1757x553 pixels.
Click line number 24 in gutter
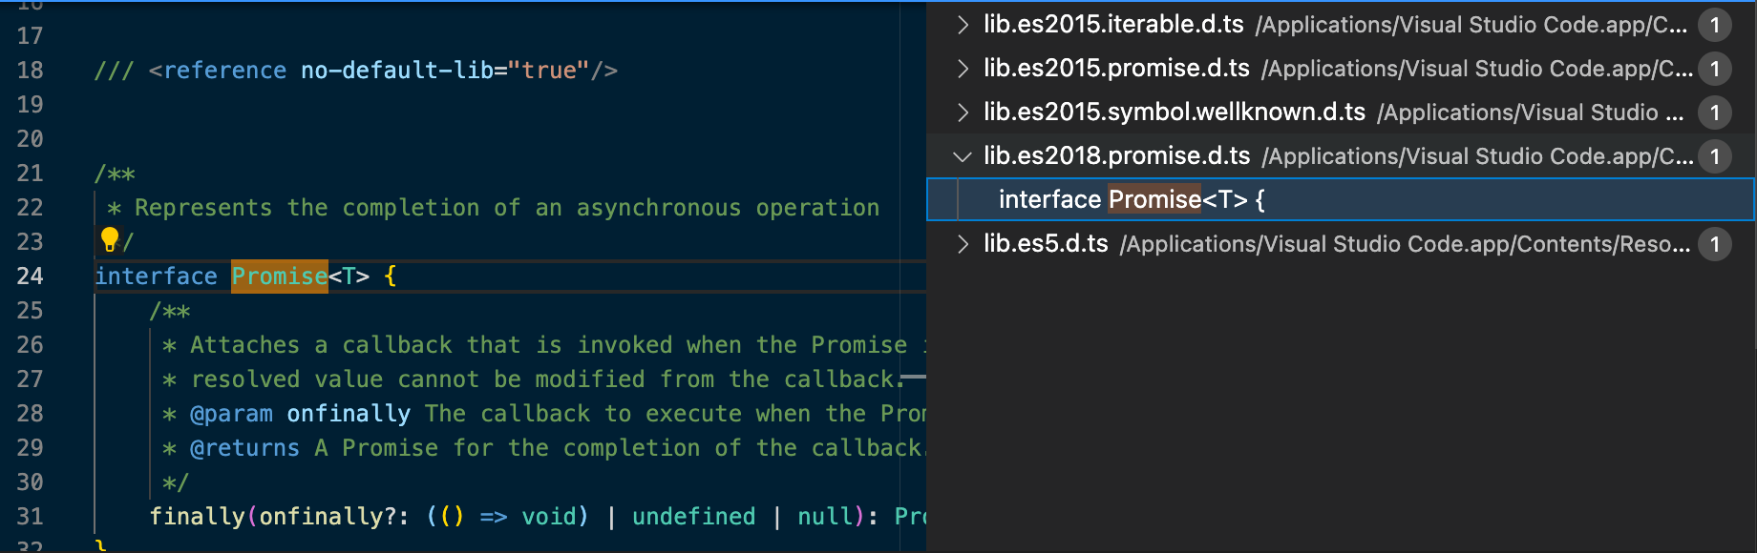pyautogui.click(x=30, y=276)
